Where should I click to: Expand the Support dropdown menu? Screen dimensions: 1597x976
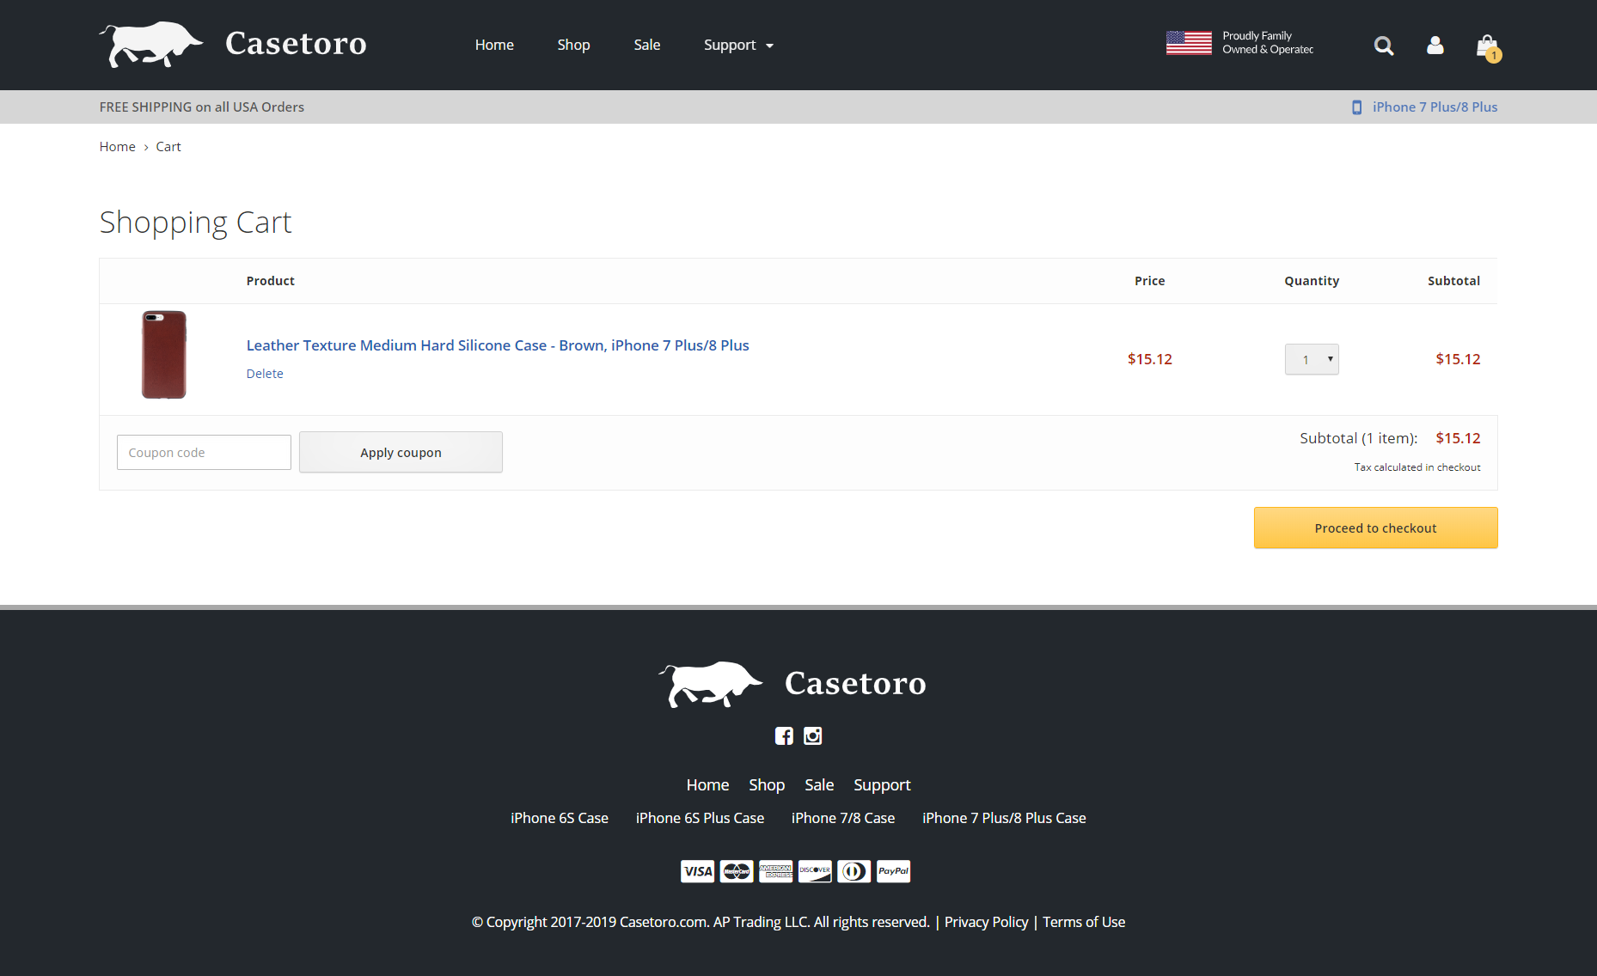click(x=738, y=45)
